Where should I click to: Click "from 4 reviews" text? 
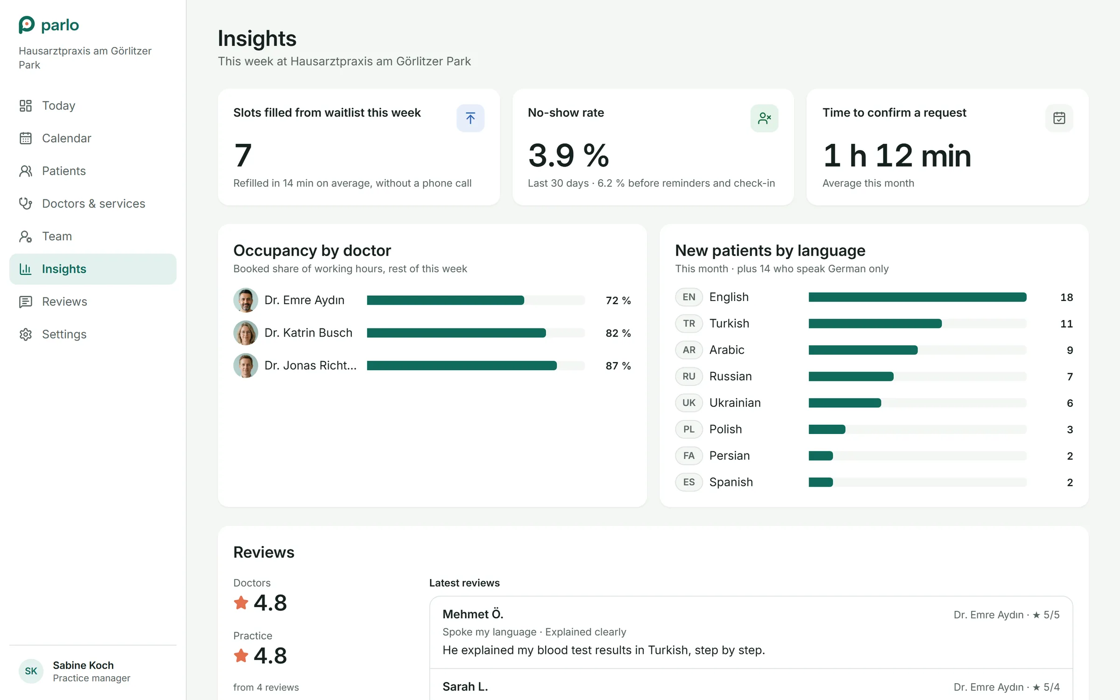(266, 687)
